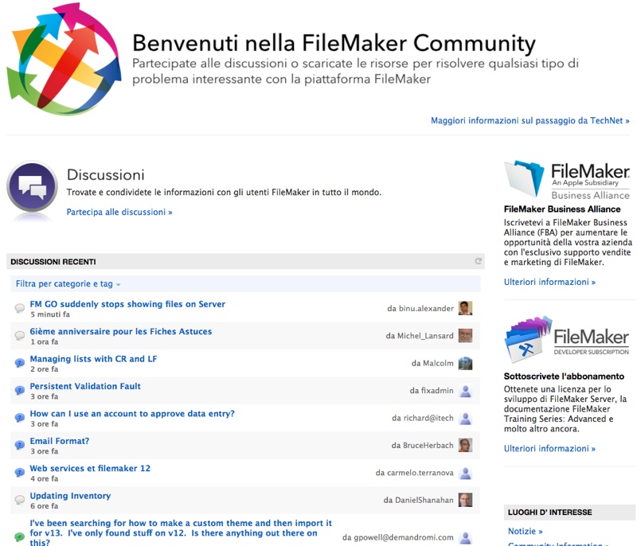Expand the Filtra per categorie e tag dropdown
Image resolution: width=637 pixels, height=546 pixels.
(68, 284)
